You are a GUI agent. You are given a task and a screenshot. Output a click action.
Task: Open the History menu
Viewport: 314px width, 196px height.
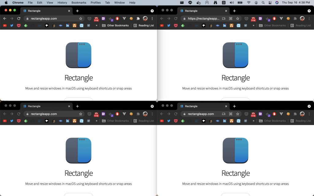62,2
